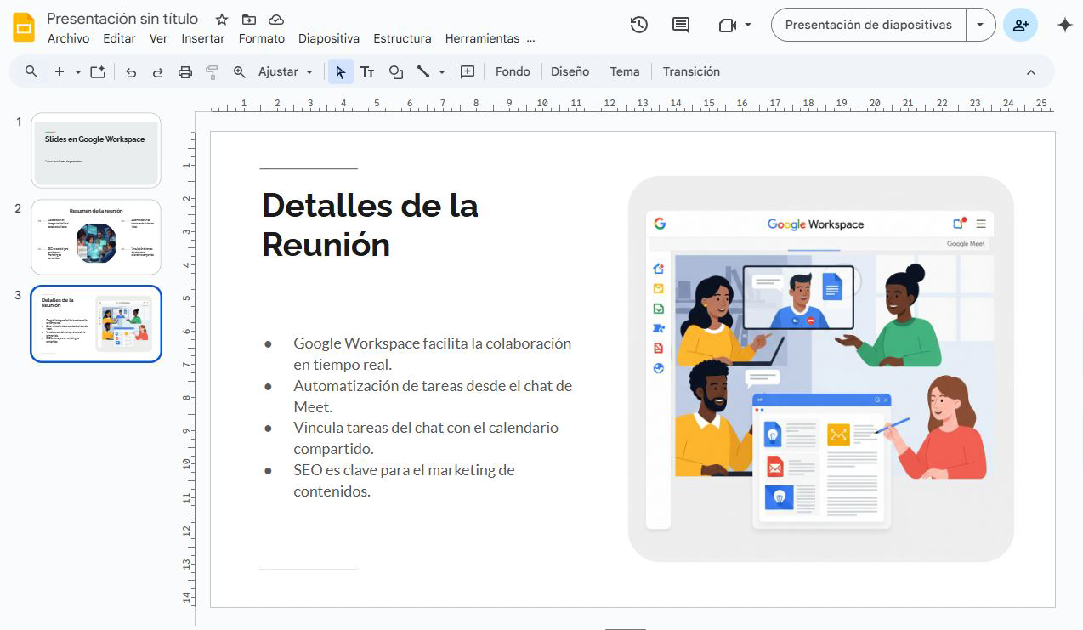Click the search menus magnifier
This screenshot has width=1083, height=630.
click(31, 71)
